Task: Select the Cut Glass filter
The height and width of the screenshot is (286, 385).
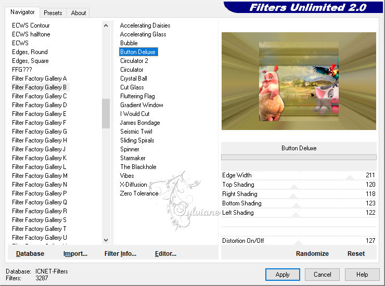Action: (x=132, y=87)
